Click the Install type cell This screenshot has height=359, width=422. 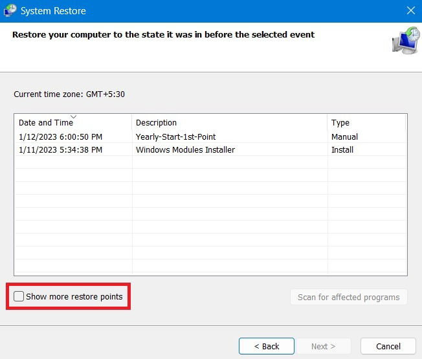point(342,150)
